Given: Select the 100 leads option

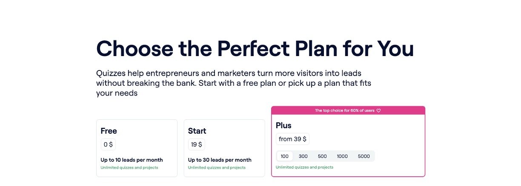Looking at the screenshot, I should pyautogui.click(x=284, y=156).
